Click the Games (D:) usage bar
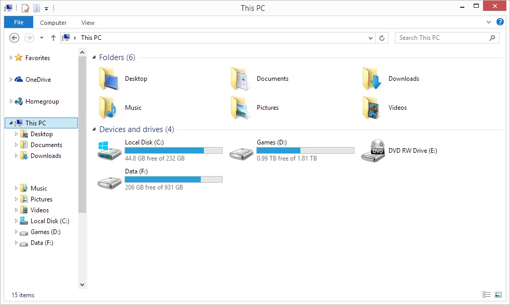Viewport: 510px width, 305px height. coord(306,150)
